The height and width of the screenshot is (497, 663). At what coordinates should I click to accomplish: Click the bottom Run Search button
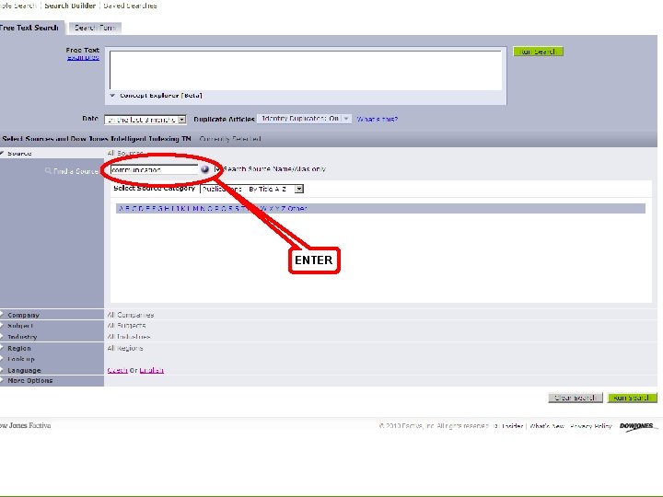tap(632, 398)
